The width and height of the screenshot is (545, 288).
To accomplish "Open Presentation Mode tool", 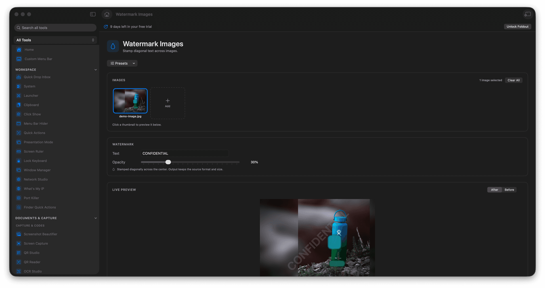I will pyautogui.click(x=56, y=142).
